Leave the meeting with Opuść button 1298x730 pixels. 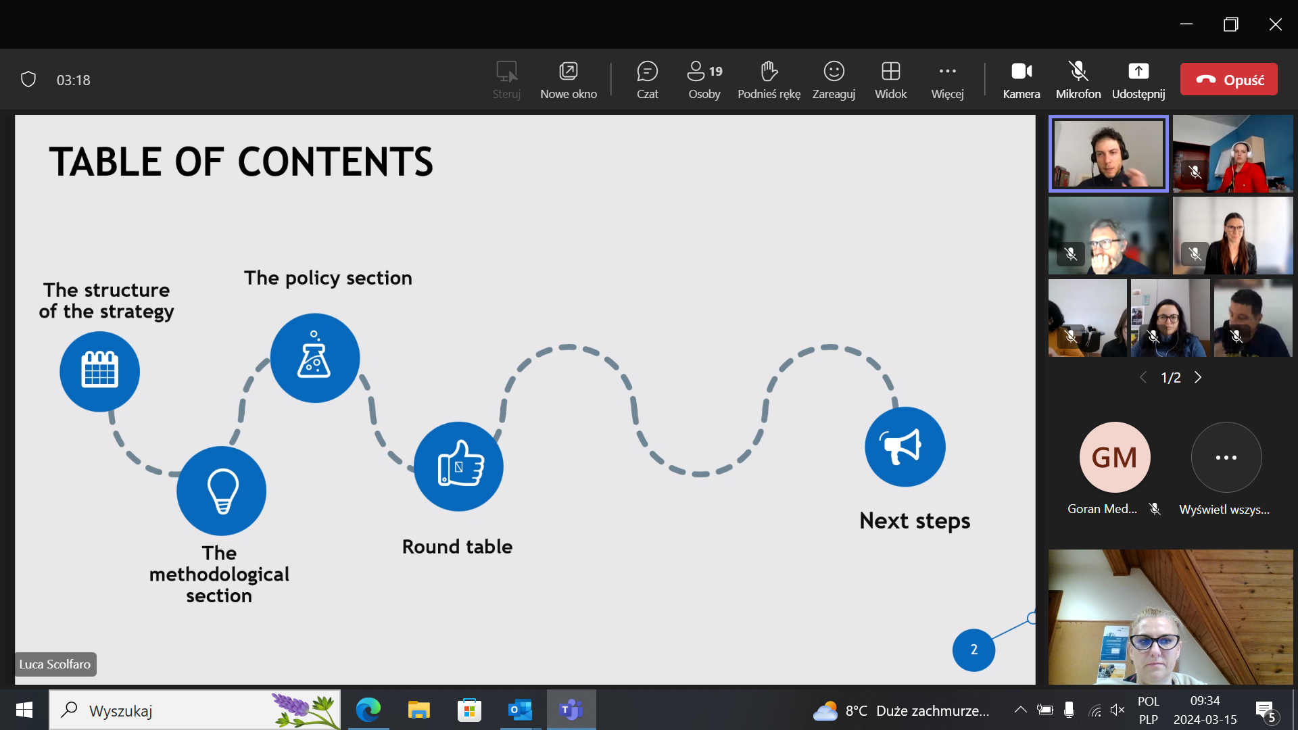click(1228, 80)
